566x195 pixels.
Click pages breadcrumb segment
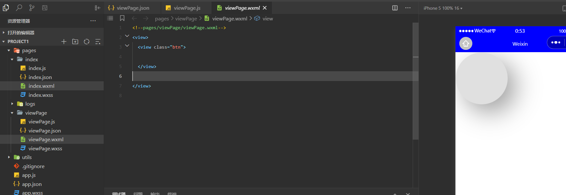pyautogui.click(x=162, y=19)
